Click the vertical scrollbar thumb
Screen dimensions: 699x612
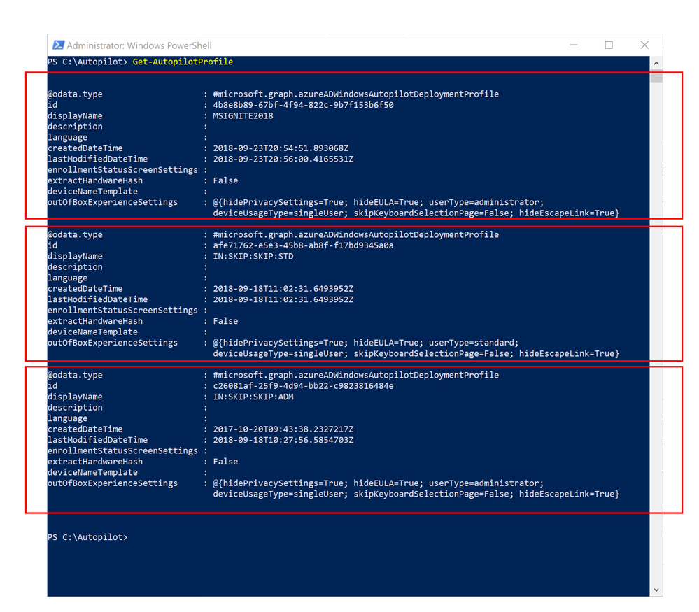[656, 78]
